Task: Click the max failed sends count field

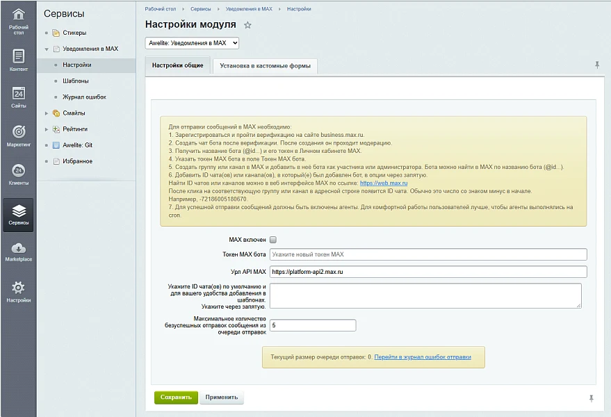Action: (x=313, y=325)
